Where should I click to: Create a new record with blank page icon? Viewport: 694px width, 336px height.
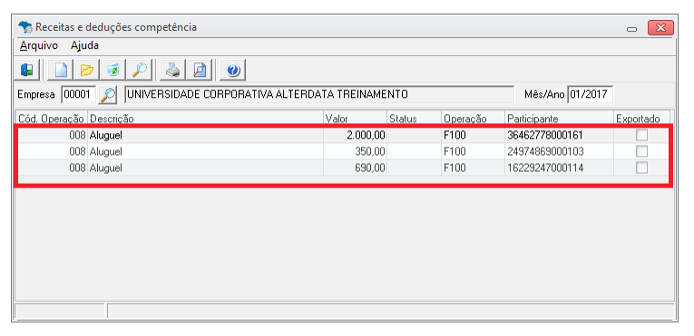[60, 70]
